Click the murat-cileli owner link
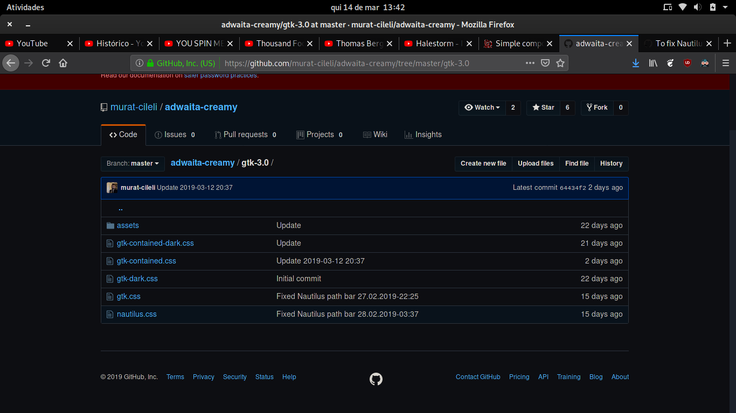This screenshot has height=413, width=736. 134,107
